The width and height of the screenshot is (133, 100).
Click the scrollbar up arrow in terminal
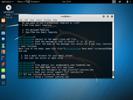coord(113,23)
